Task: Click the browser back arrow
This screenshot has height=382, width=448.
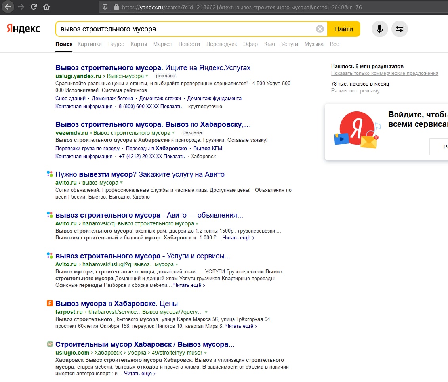Action: (8, 7)
